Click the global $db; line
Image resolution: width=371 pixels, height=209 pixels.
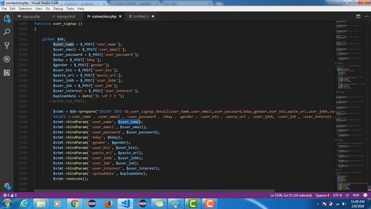[54, 39]
